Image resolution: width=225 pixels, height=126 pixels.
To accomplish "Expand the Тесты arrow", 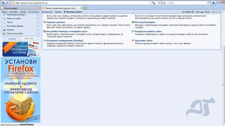I will point(37,22).
